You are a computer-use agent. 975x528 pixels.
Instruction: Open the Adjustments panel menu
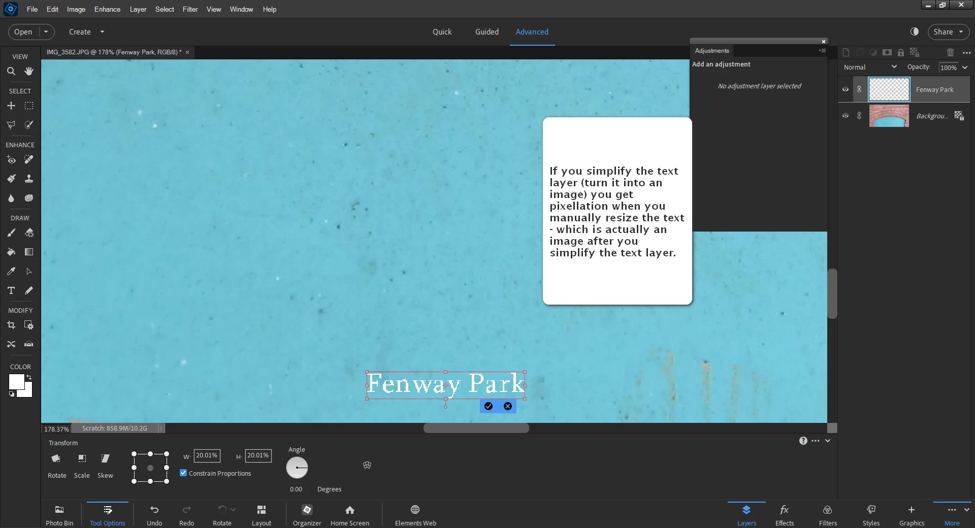click(x=822, y=51)
